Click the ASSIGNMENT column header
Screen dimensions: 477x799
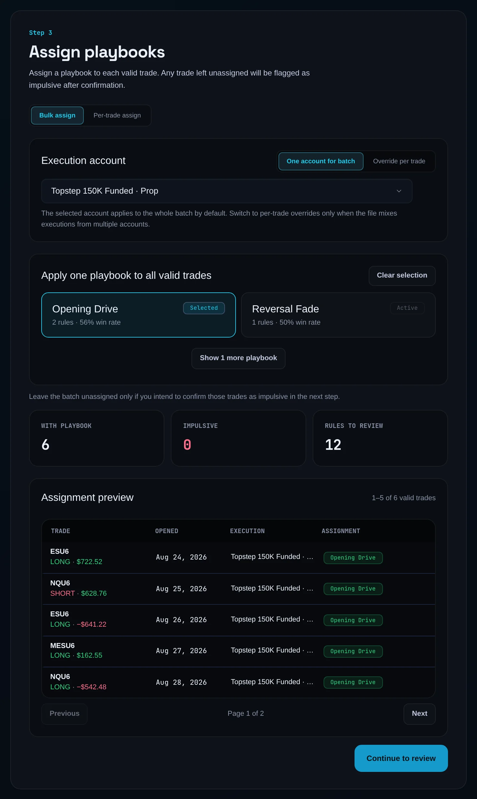click(x=341, y=531)
